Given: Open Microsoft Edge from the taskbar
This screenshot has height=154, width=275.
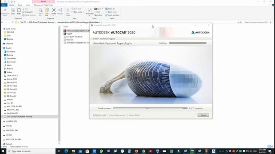Looking at the screenshot, I should point(66,151).
